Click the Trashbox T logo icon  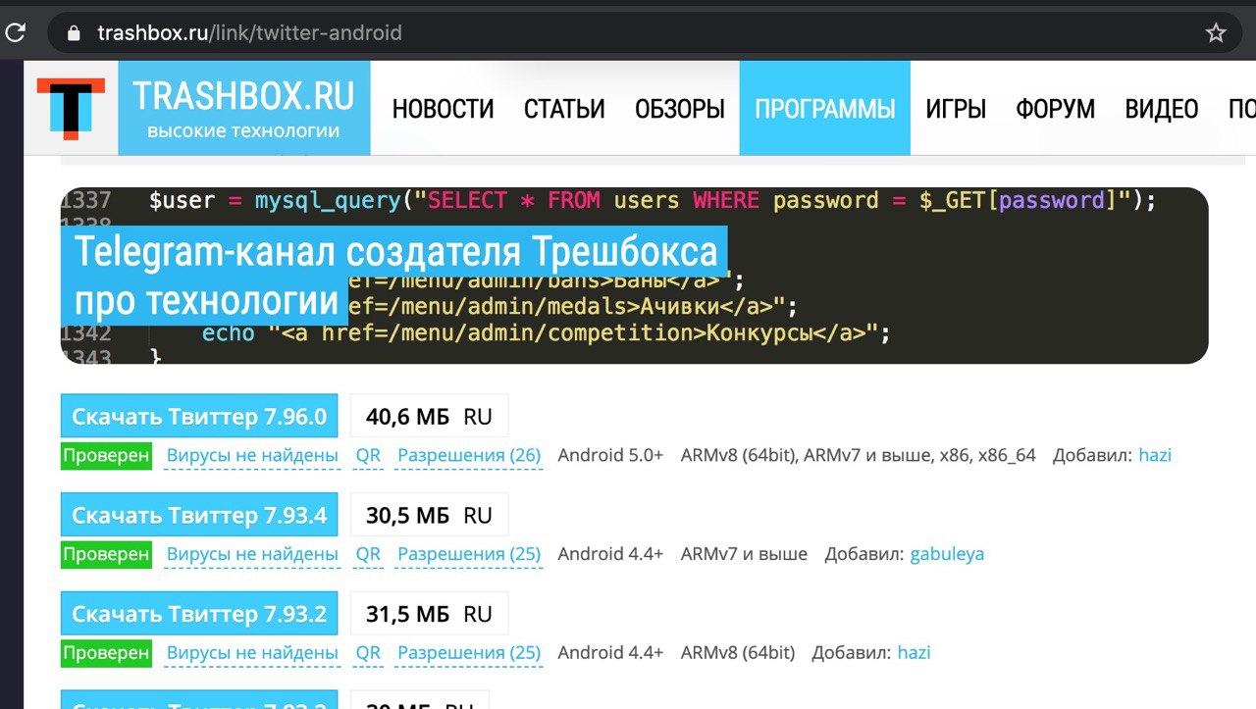click(x=71, y=108)
